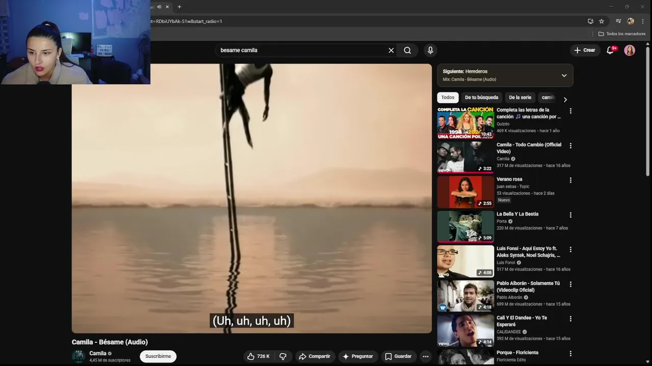Screen dimensions: 652x366
Task: Open Cali Y El Dandee thumbnail
Action: pyautogui.click(x=466, y=330)
